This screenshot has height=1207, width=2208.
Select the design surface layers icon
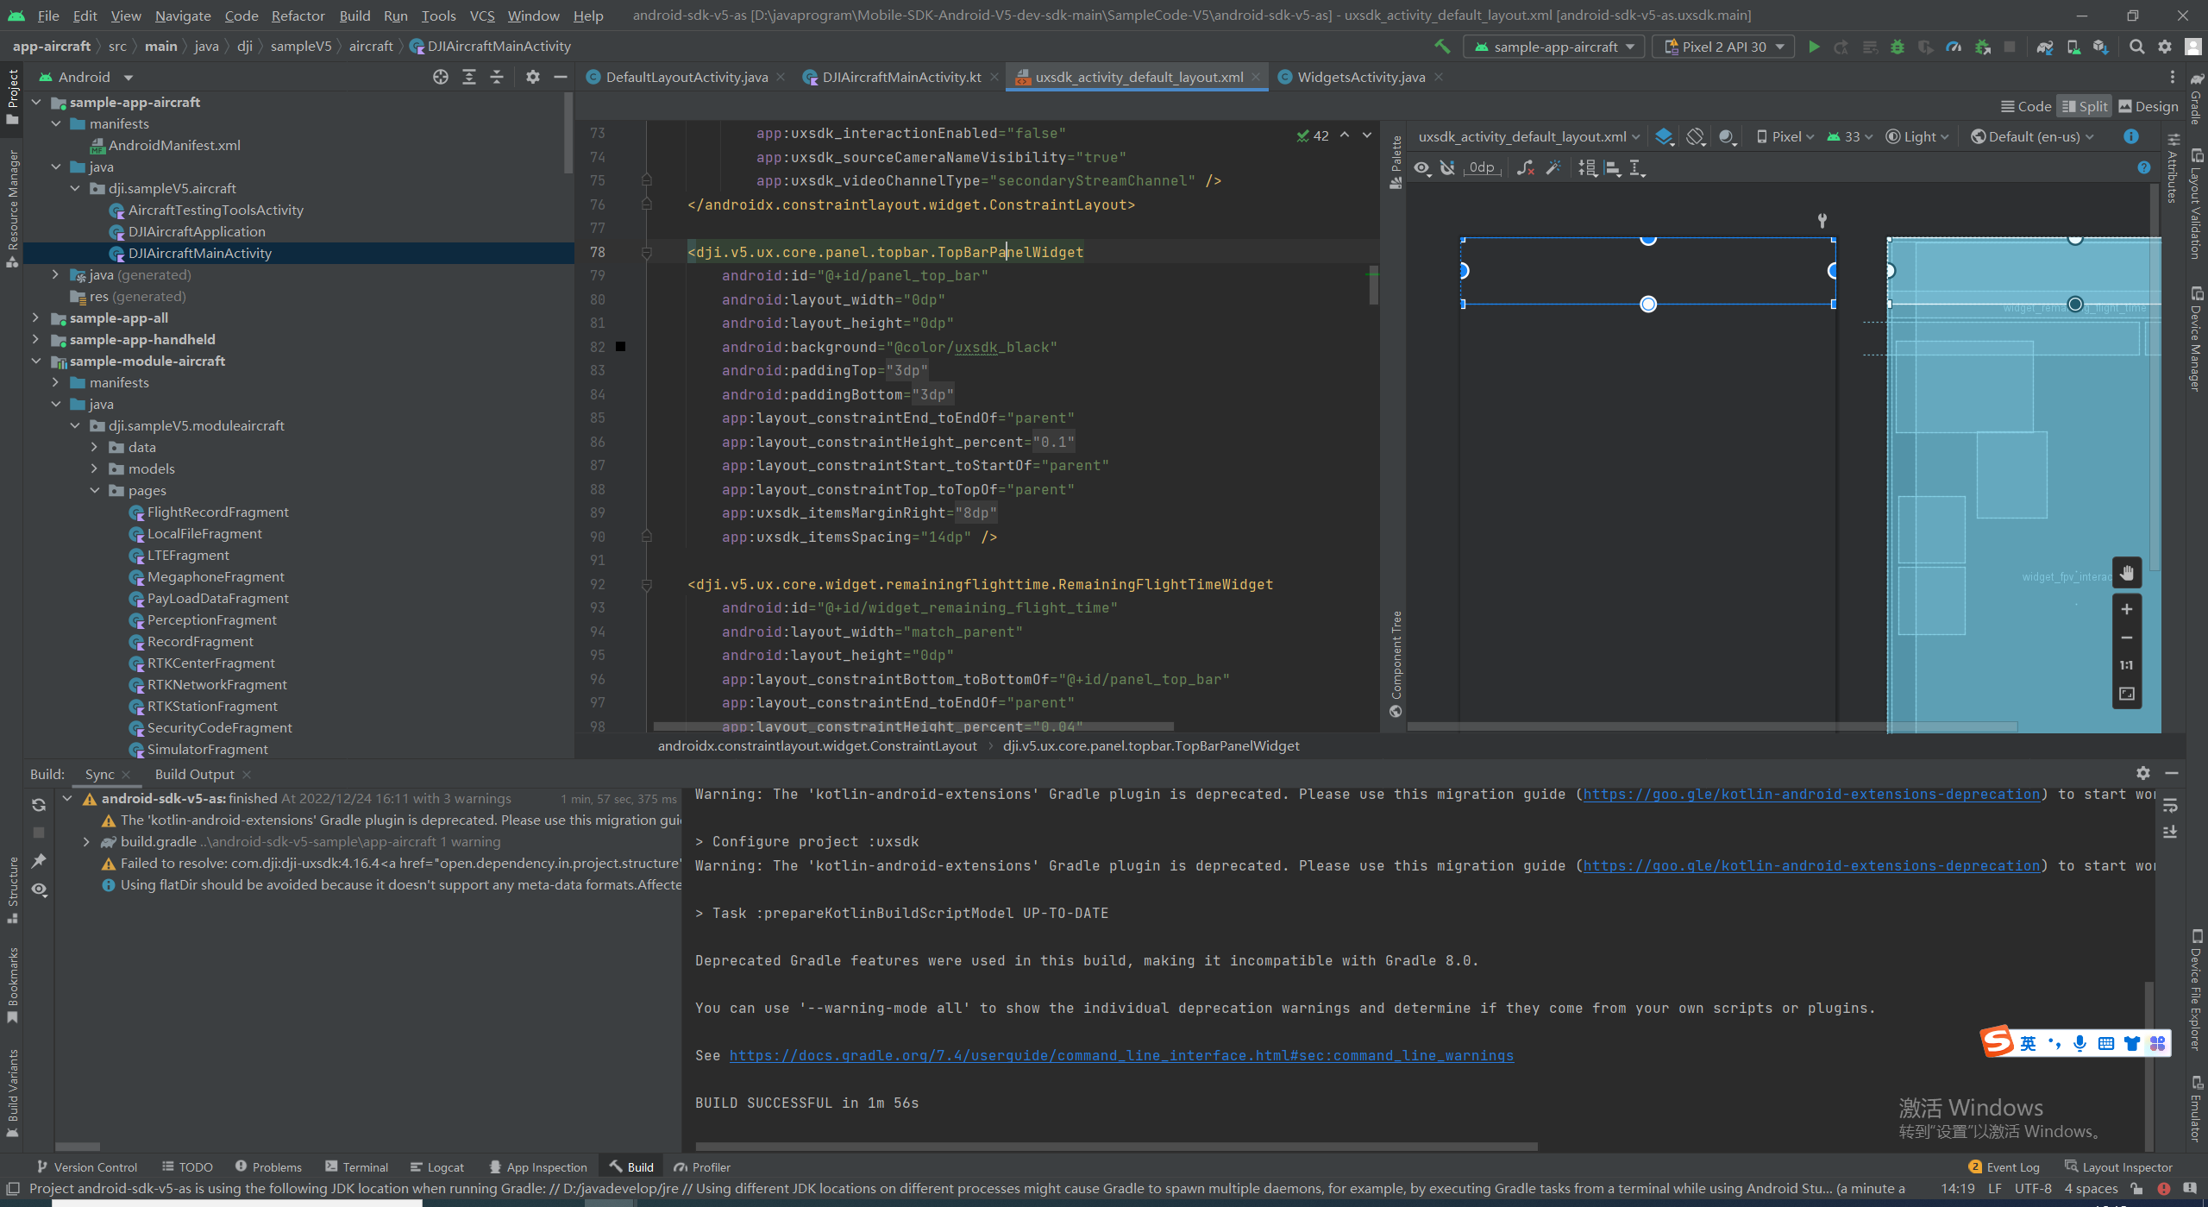pos(1665,136)
